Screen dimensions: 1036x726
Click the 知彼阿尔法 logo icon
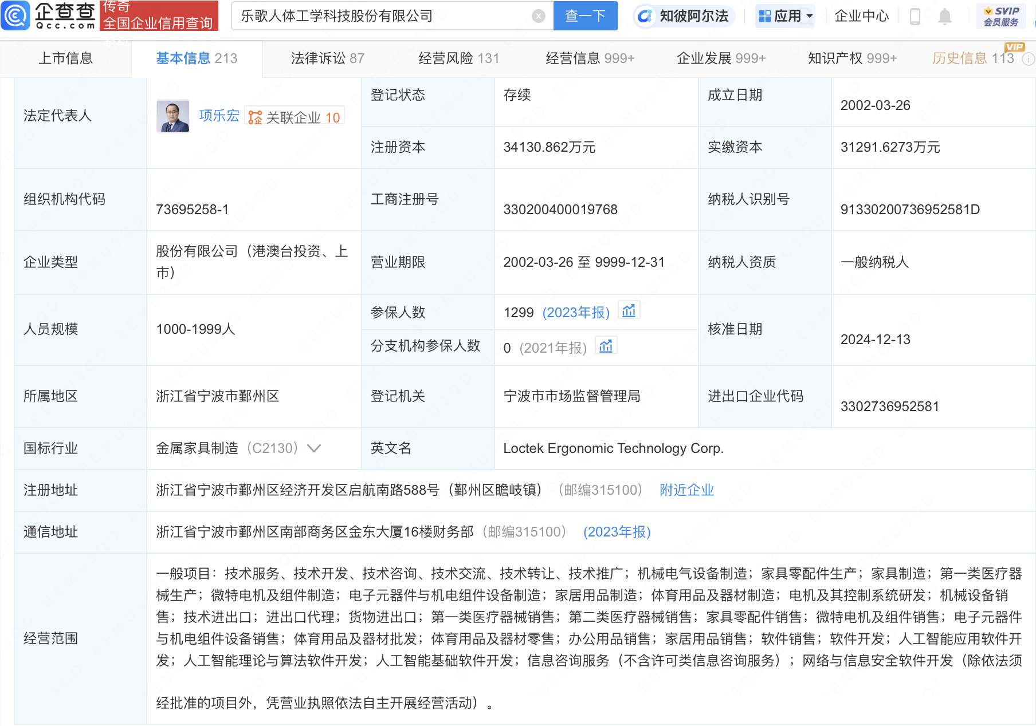645,16
